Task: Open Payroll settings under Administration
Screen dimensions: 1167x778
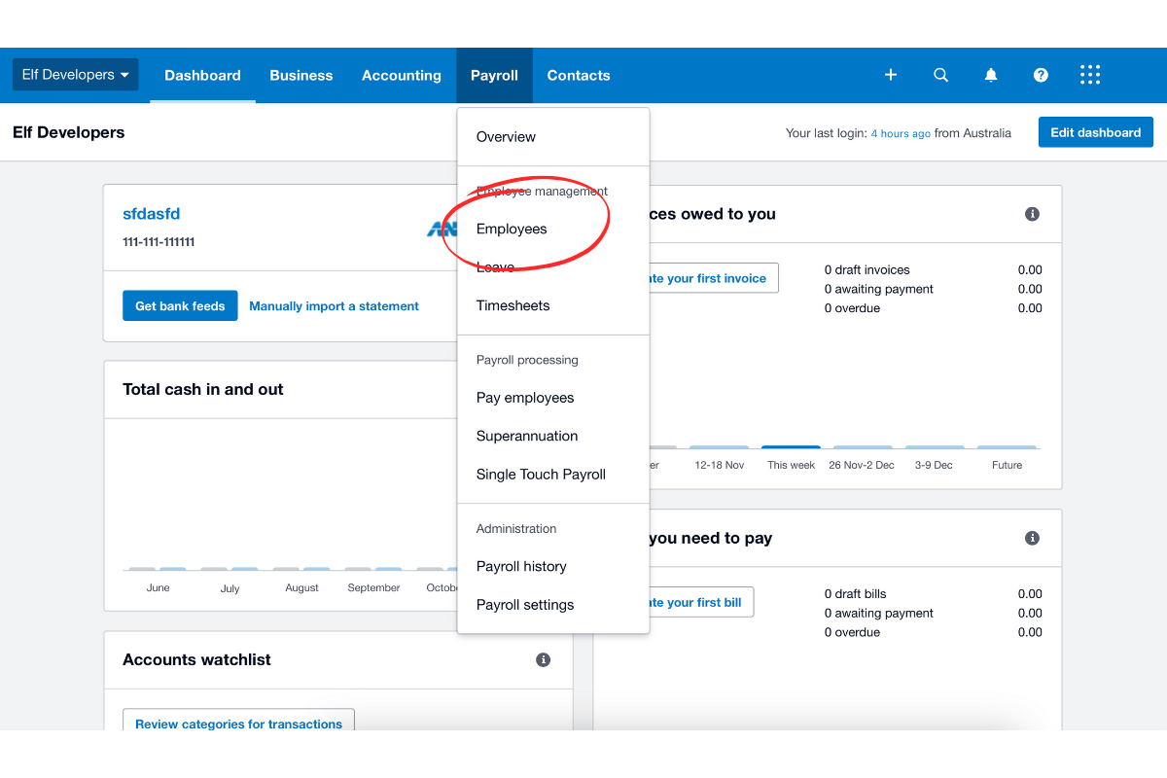Action: pyautogui.click(x=525, y=604)
